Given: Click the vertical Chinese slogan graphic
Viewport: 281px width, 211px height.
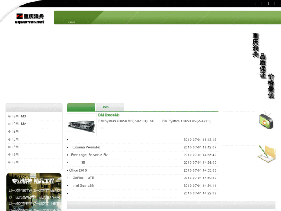Looking at the screenshot, I should pos(263,65).
